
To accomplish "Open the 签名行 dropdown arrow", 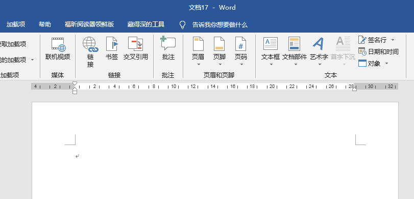I will pos(393,40).
